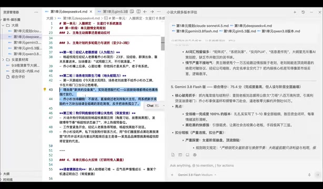Expand the 女星素材库 folder
Image resolution: width=323 pixels, height=189 pixels.
[x=20, y=60]
